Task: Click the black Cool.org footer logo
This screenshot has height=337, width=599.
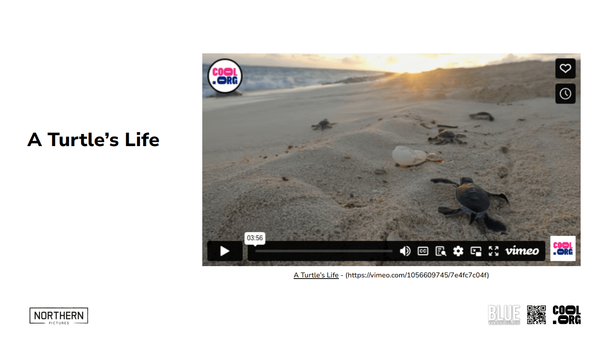Action: 567,315
